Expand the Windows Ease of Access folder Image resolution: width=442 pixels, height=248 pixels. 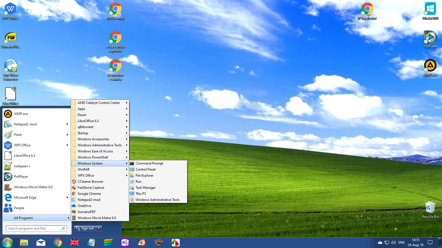coord(100,151)
